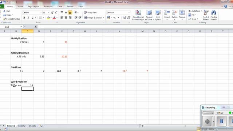Decrease font size with Shrink Font icon
233x131 pixels.
56,12
